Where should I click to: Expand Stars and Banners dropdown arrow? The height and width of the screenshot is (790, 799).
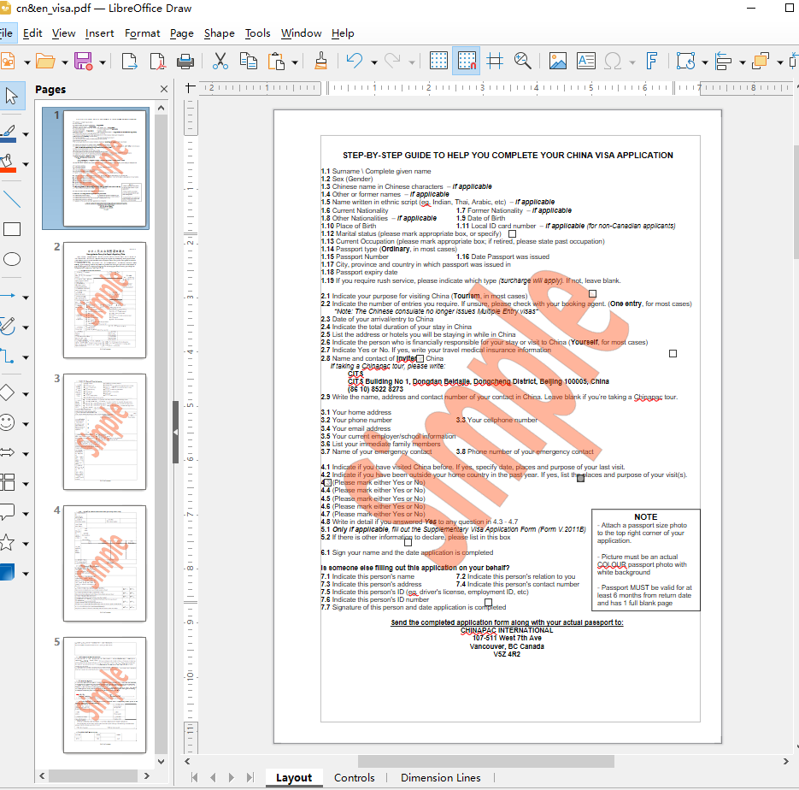click(26, 544)
